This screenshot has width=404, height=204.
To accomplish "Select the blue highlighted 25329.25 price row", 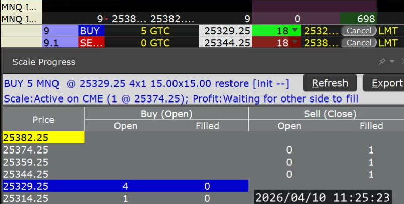I will (43, 186).
